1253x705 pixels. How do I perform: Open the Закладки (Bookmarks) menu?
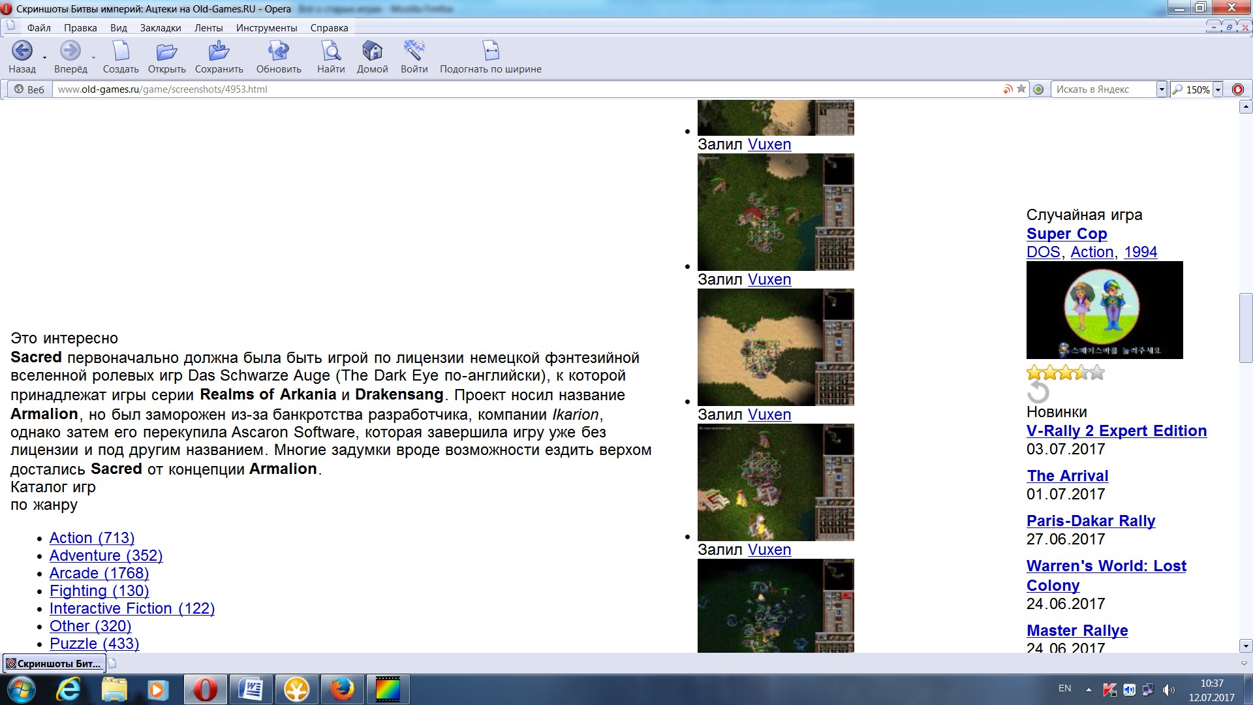[161, 28]
